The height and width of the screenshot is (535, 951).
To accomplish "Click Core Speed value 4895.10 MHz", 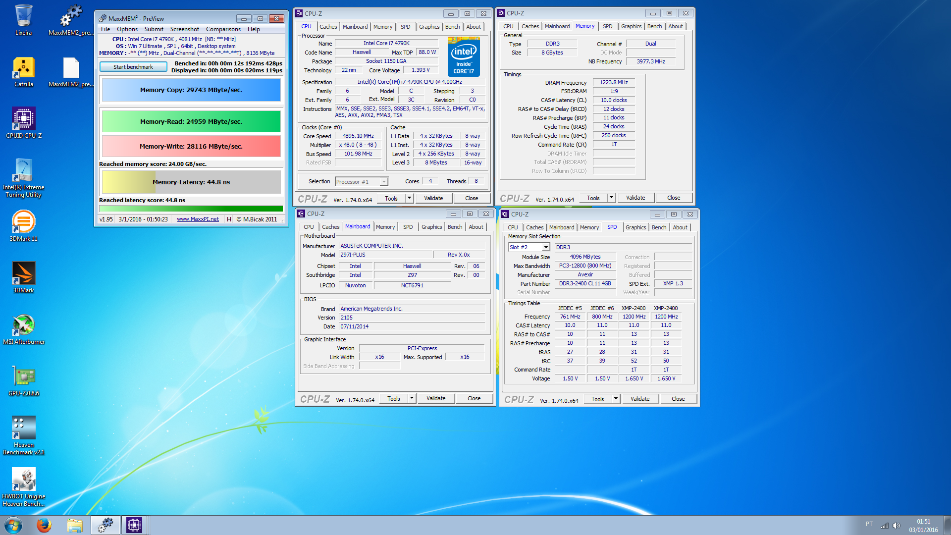I will pyautogui.click(x=358, y=136).
